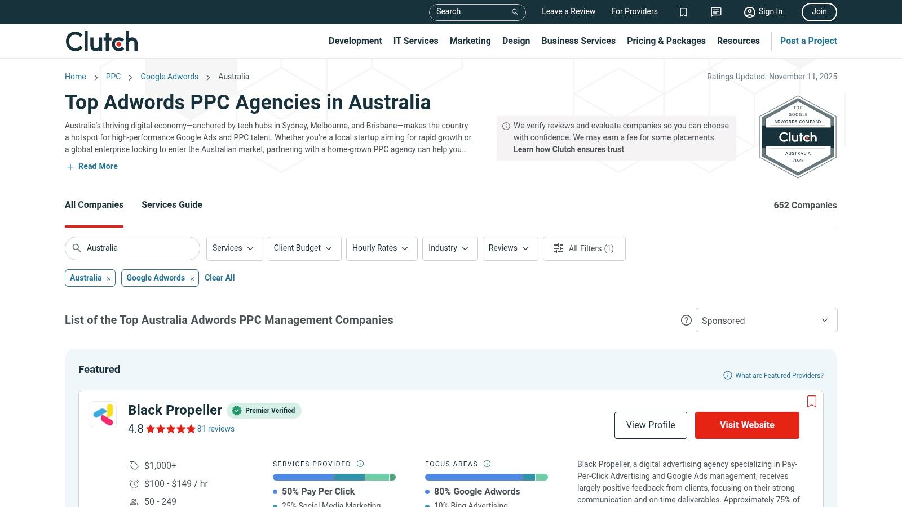Image resolution: width=902 pixels, height=507 pixels.
Task: Click Clear All filters link
Action: pyautogui.click(x=219, y=278)
